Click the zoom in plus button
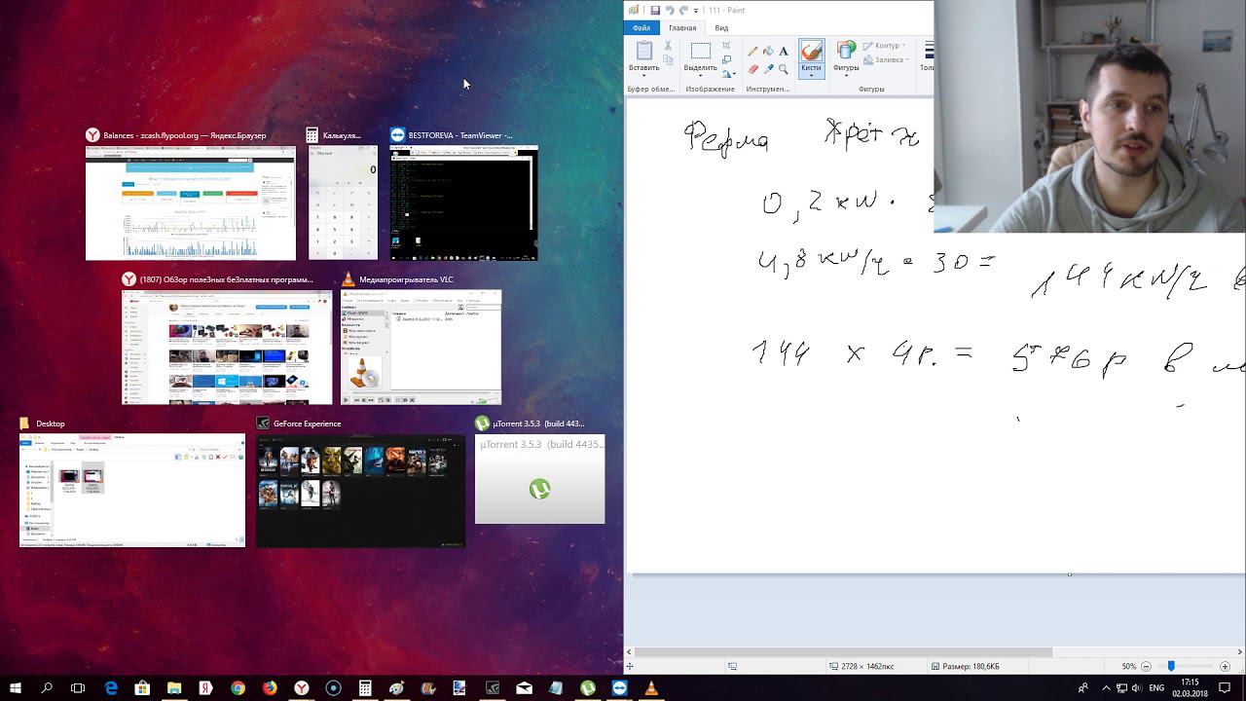Screen dimensions: 1246x701 click(x=1227, y=666)
